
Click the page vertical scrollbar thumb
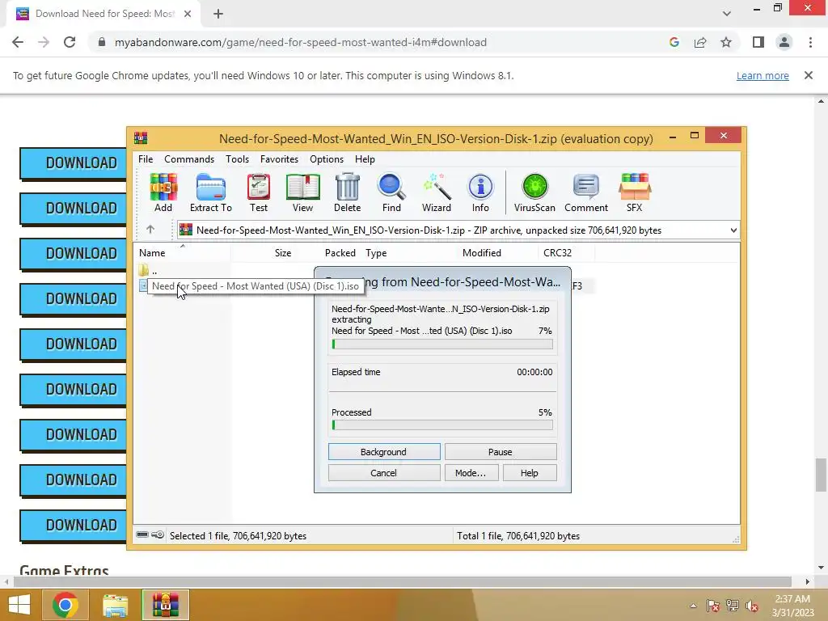tap(821, 475)
